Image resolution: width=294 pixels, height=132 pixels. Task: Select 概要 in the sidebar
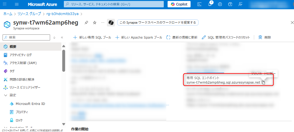coord(31,47)
